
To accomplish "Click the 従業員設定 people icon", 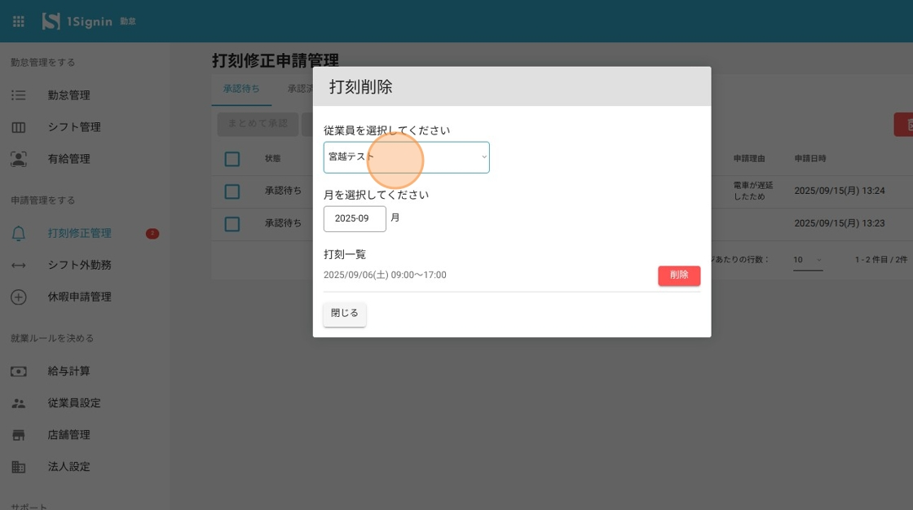I will pyautogui.click(x=19, y=403).
